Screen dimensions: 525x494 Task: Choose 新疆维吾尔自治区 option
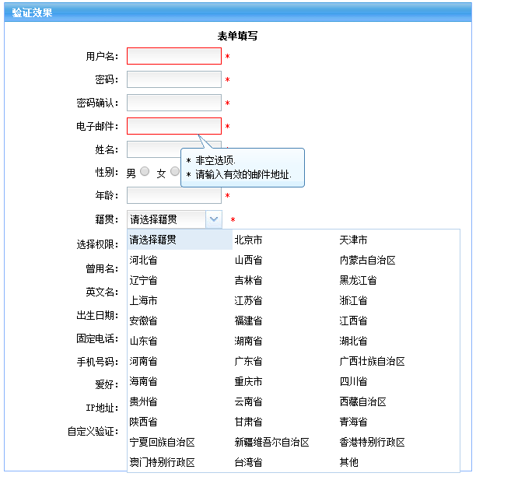tap(271, 442)
